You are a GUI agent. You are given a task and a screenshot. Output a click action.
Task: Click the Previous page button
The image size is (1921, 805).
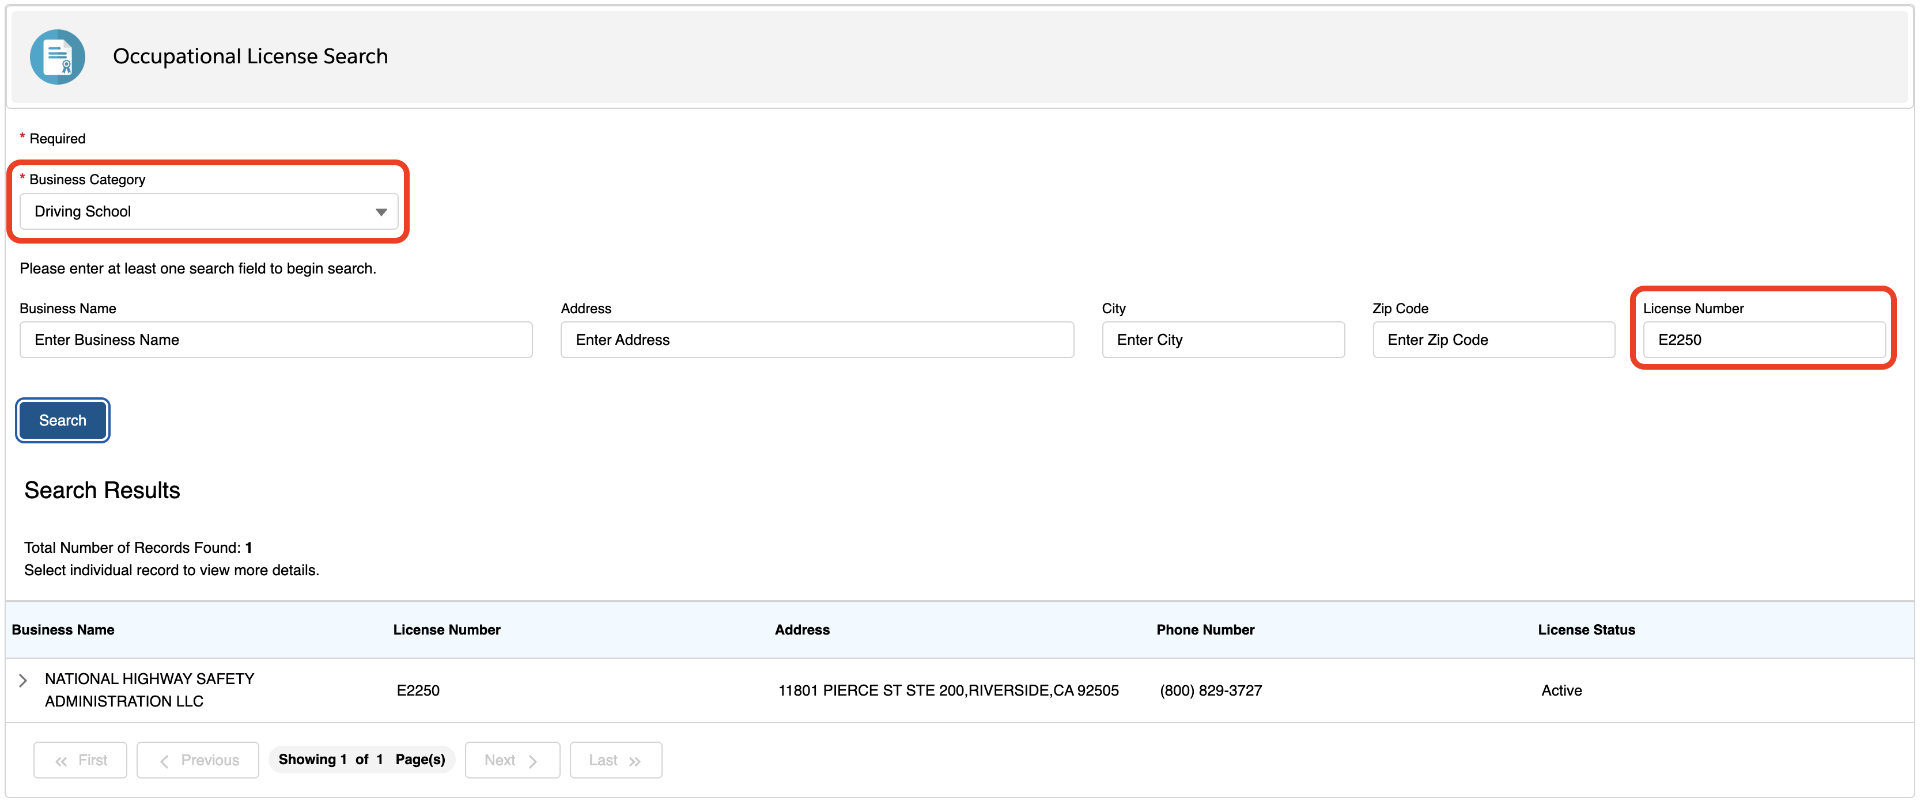(x=198, y=760)
